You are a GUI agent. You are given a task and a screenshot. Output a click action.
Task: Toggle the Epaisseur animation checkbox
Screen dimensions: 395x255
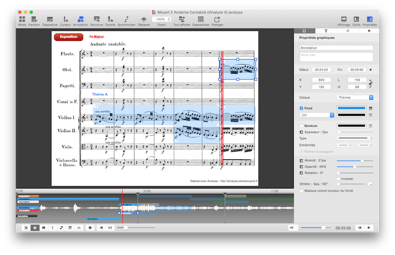coord(301,132)
